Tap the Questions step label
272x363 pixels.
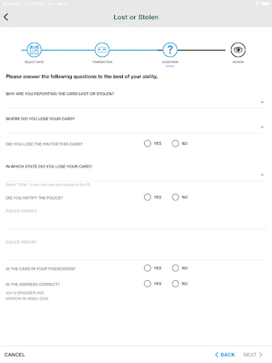pyautogui.click(x=170, y=62)
